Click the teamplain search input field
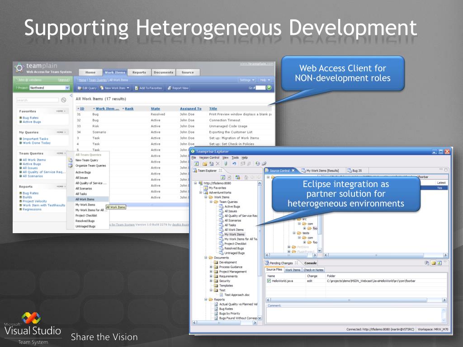The height and width of the screenshot is (347, 463). (38, 100)
